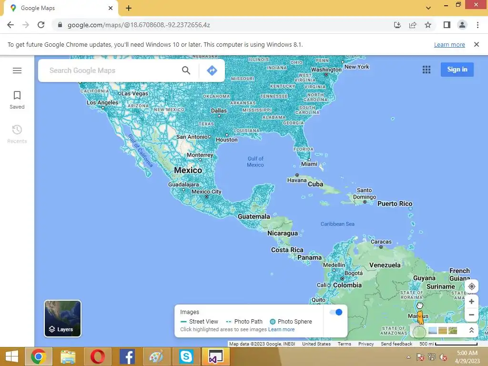Click the Bogotá city label

click(x=354, y=273)
